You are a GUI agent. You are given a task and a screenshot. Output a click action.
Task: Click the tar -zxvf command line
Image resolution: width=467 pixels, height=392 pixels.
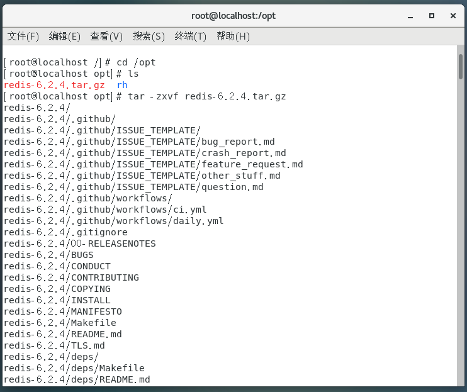[x=145, y=96]
